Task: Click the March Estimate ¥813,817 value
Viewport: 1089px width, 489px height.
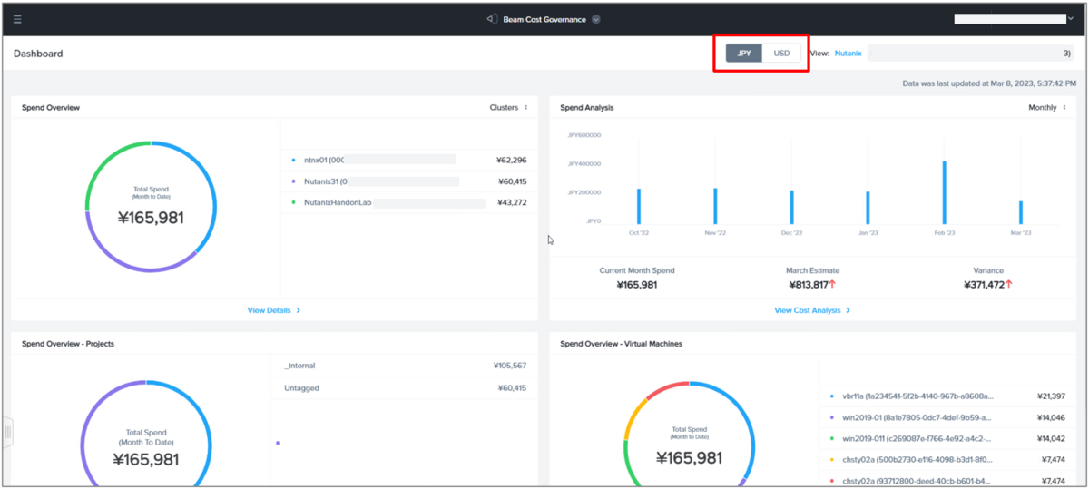Action: (808, 285)
